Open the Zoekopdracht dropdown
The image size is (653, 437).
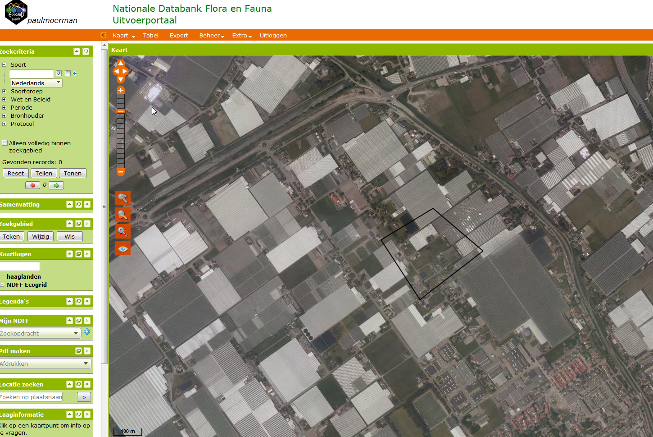40,333
